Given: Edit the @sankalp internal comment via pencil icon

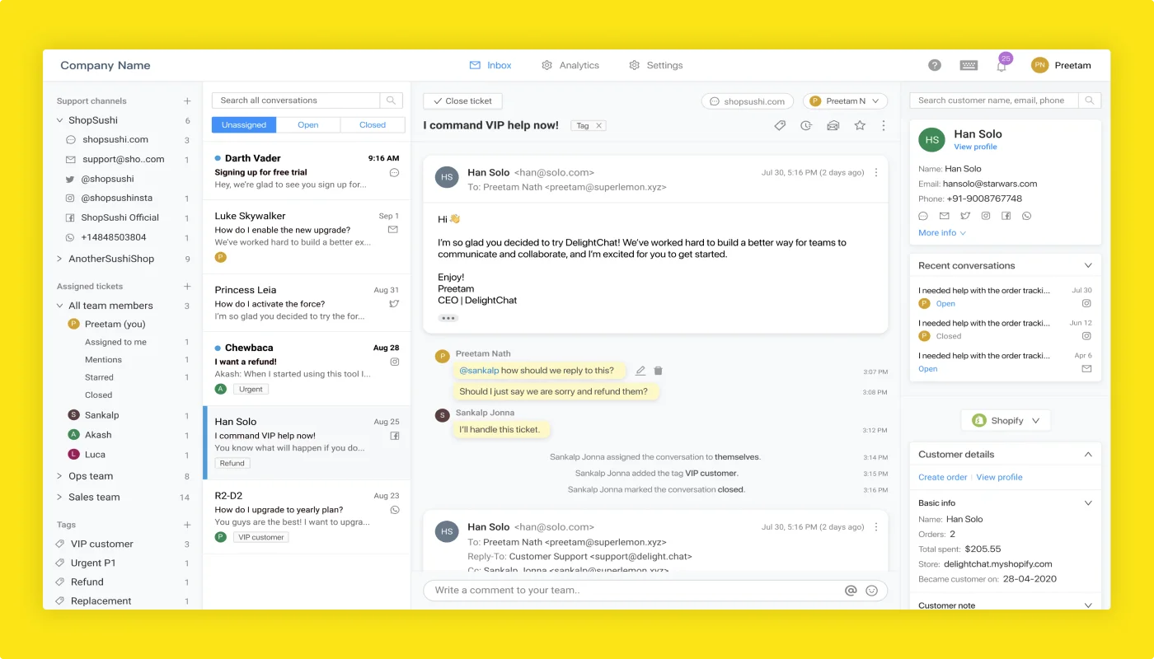Looking at the screenshot, I should pos(640,371).
